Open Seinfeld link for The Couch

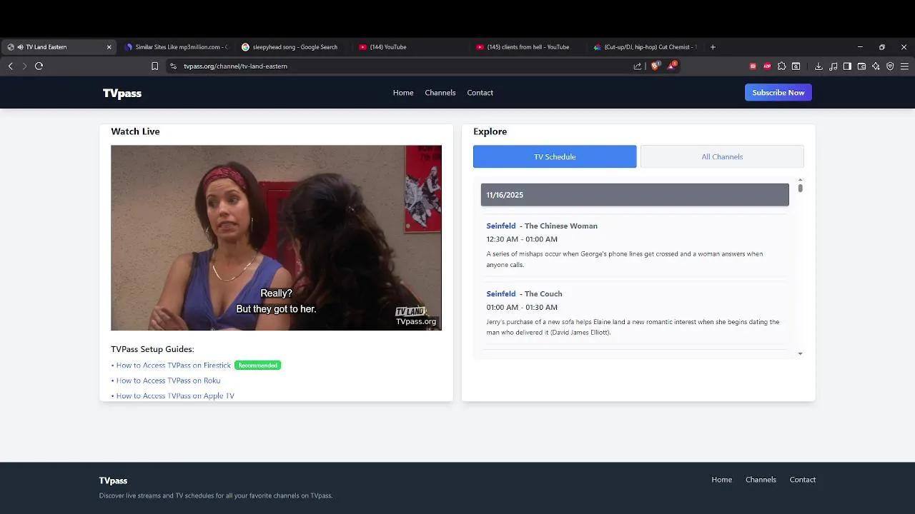tap(501, 293)
